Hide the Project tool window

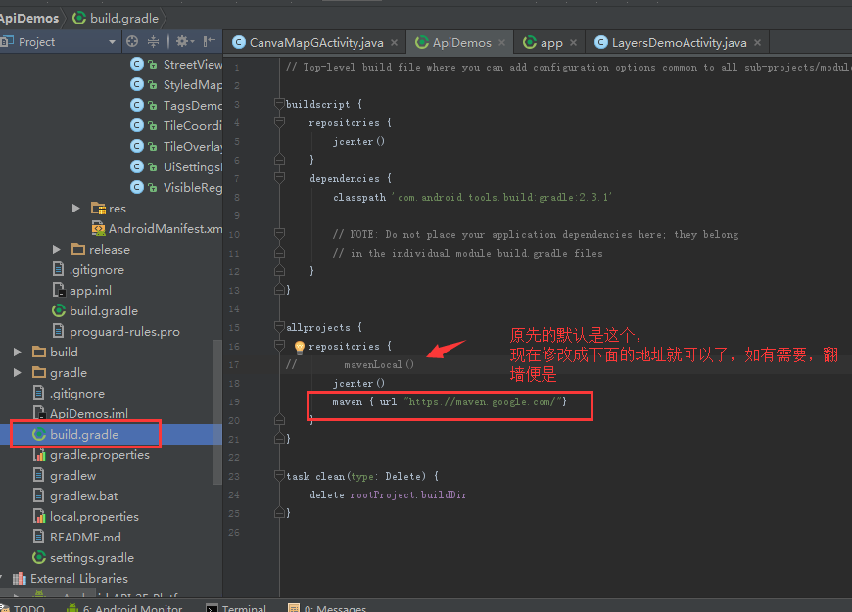[209, 42]
